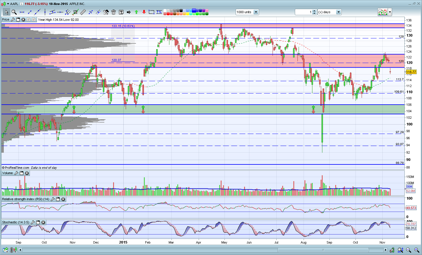Increase the timeframe number with stepper arrows
Image resolution: width=422 pixels, height=255 pixels.
[x=314, y=11]
